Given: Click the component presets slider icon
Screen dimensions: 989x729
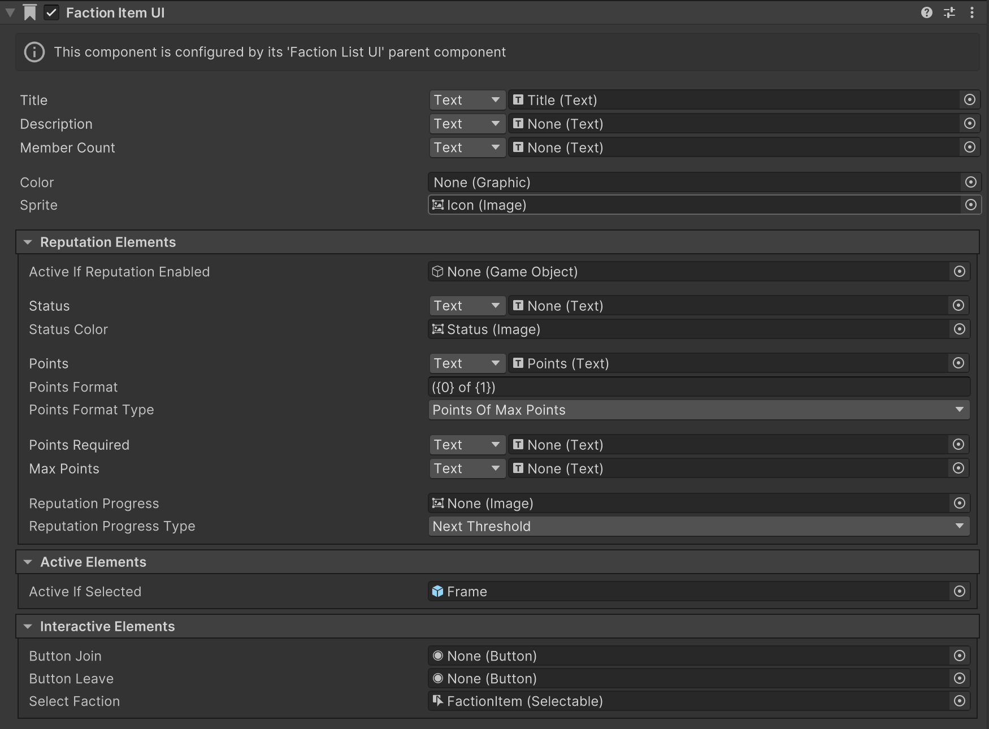Looking at the screenshot, I should tap(949, 12).
